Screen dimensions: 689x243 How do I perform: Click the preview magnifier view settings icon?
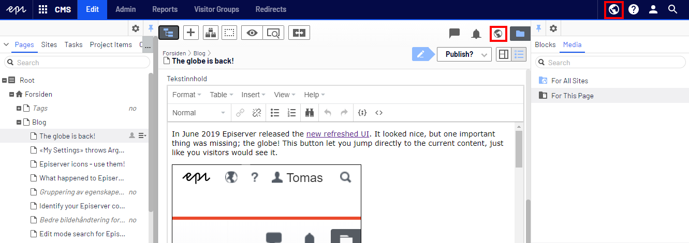[x=273, y=33]
